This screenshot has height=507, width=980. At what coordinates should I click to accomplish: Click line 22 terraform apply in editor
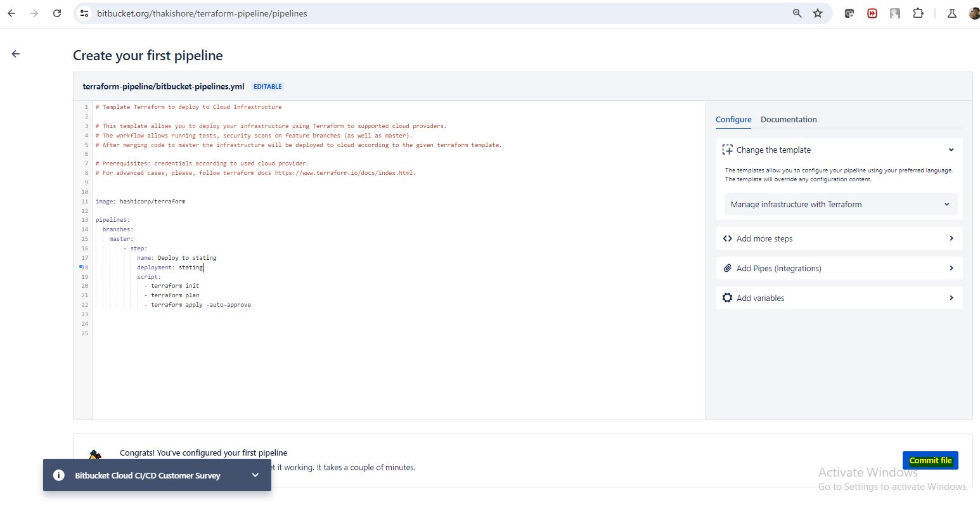(x=200, y=305)
